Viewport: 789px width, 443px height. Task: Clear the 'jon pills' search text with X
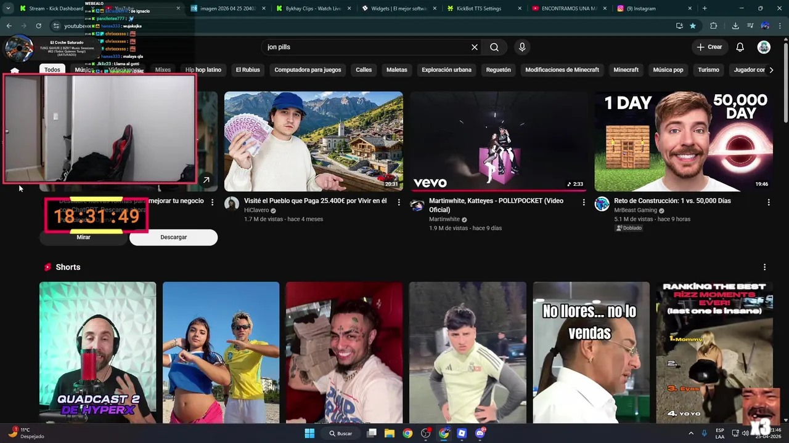click(x=475, y=47)
